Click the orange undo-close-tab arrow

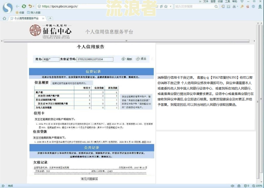click(30, 6)
